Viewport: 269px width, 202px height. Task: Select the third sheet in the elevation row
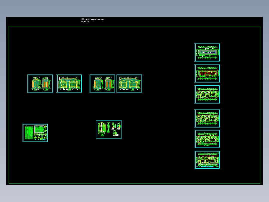pos(102,83)
